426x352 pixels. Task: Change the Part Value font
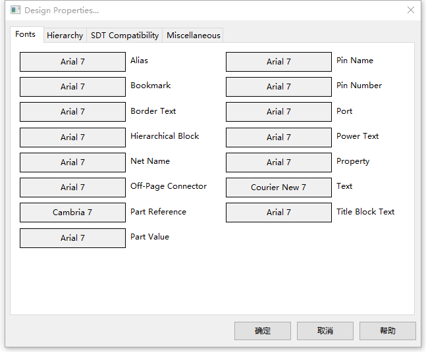[72, 238]
